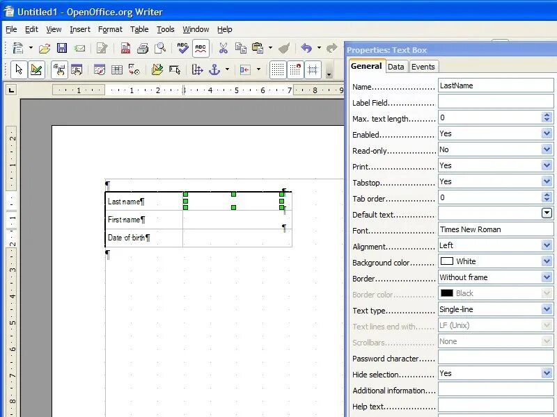Open the Enabled dropdown in Properties

coord(547,133)
